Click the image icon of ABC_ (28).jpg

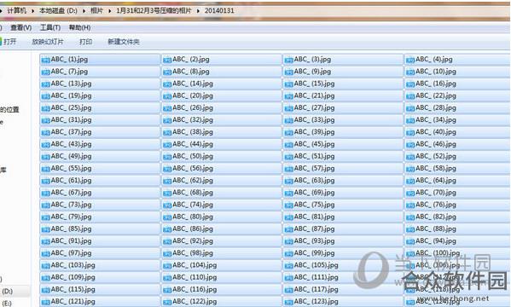[410, 108]
